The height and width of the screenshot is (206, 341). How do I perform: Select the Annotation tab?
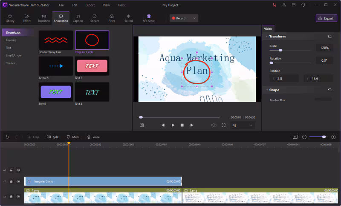(x=61, y=18)
